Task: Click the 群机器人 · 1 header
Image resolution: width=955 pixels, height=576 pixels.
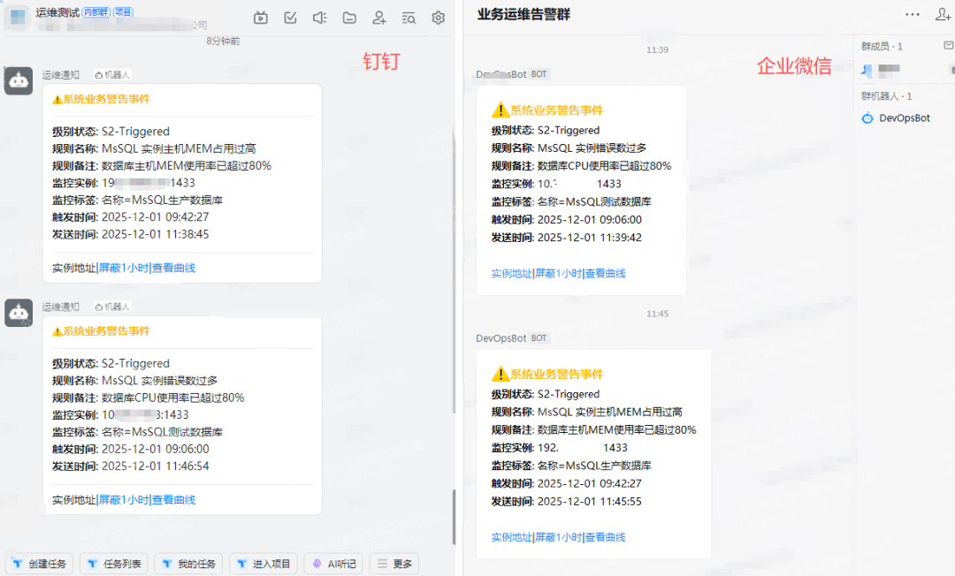Action: (887, 96)
